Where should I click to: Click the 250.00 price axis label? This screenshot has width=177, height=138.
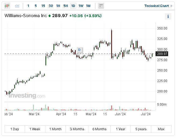(162, 70)
